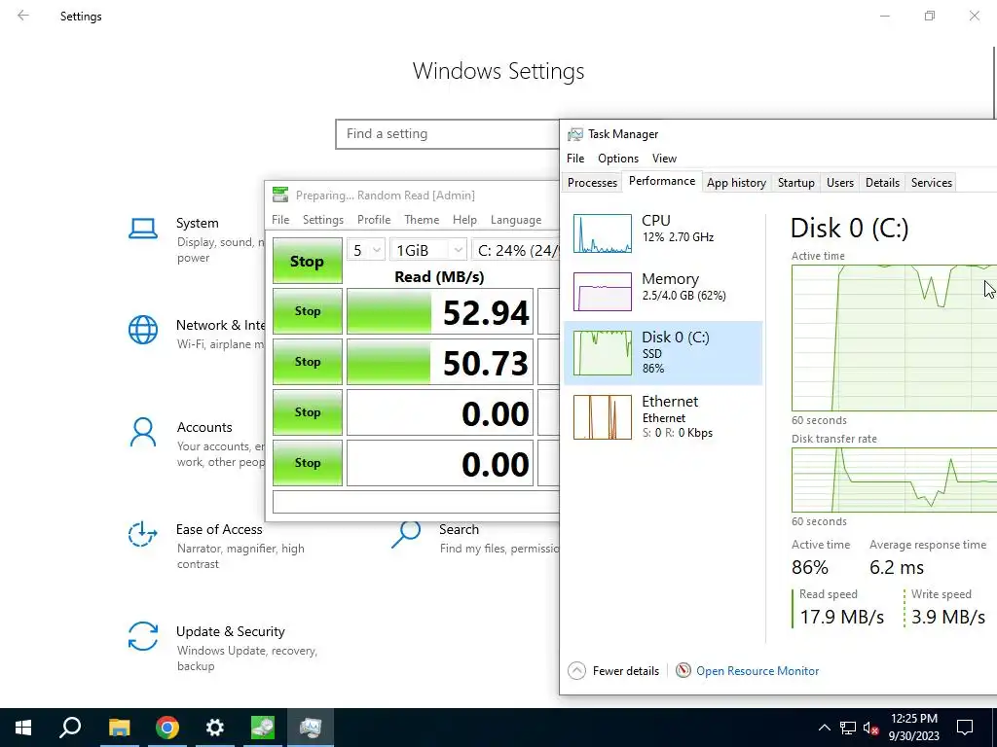Click the back arrow in Settings
Viewport: 997px width, 747px height.
(x=23, y=16)
